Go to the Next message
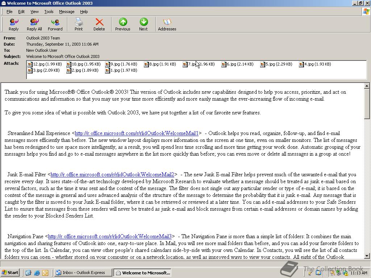The image size is (371, 278). pyautogui.click(x=143, y=24)
